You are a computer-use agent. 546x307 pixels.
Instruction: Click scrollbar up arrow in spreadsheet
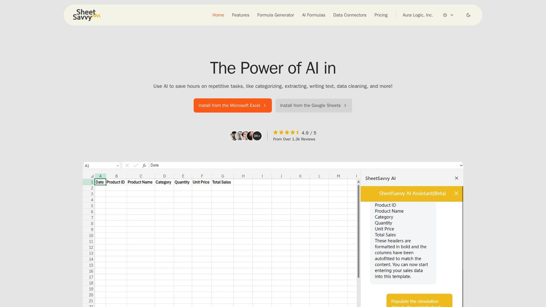(x=358, y=182)
